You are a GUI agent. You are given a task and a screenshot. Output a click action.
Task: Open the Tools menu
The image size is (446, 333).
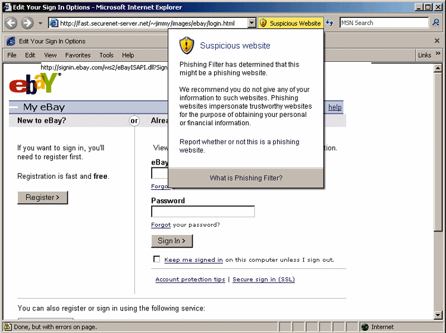pos(106,55)
